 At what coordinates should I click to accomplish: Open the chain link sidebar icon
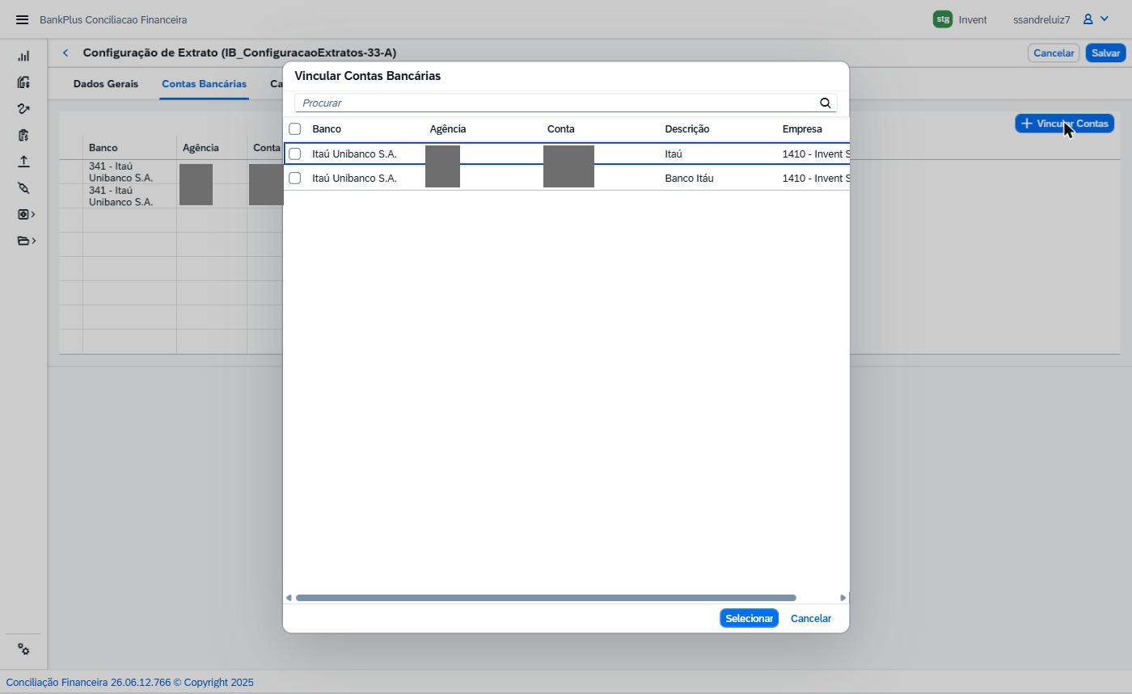click(23, 187)
